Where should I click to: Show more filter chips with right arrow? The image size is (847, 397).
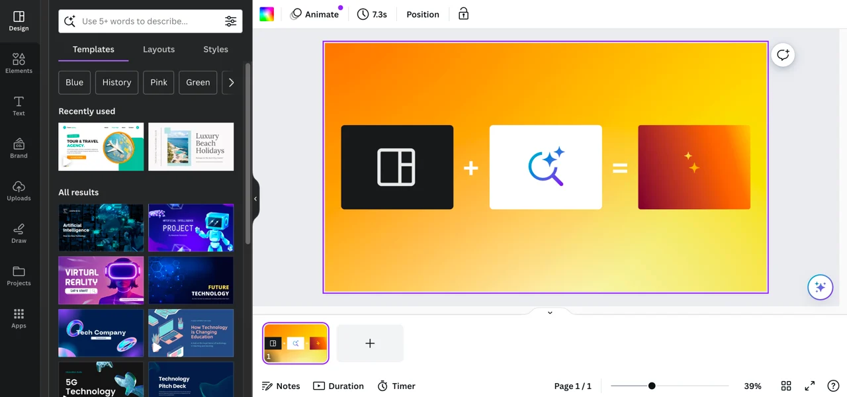pos(231,83)
